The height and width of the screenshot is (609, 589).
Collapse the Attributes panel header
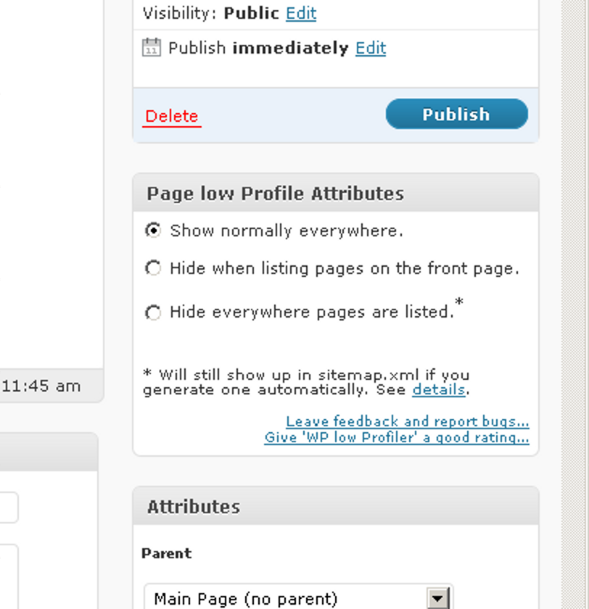(x=336, y=506)
